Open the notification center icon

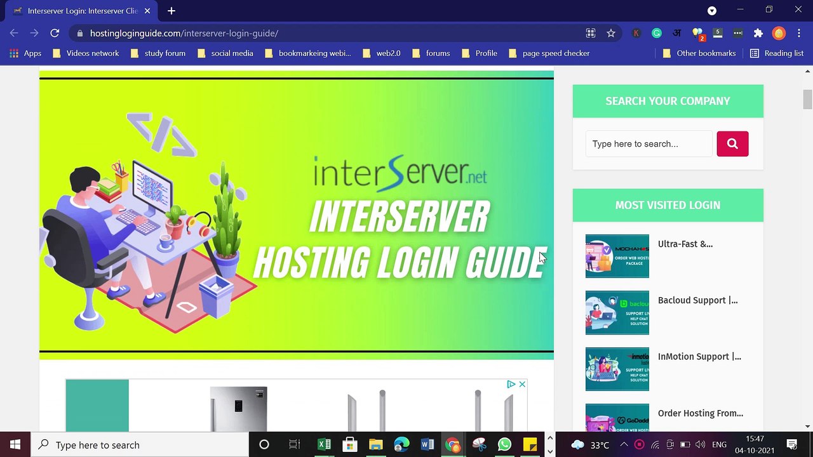pos(792,444)
